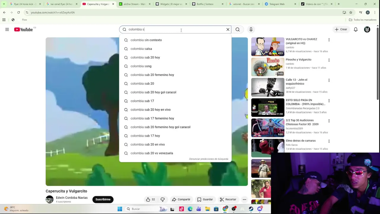Switch to 'BotRix | Sorteos' browser tab
The image size is (380, 214).
(x=207, y=4)
